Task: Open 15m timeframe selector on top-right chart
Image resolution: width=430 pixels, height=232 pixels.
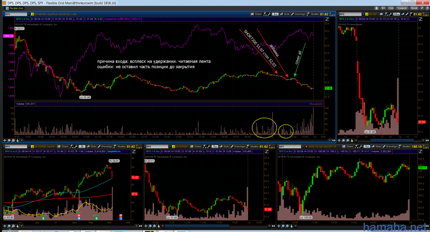Action: click(x=396, y=14)
